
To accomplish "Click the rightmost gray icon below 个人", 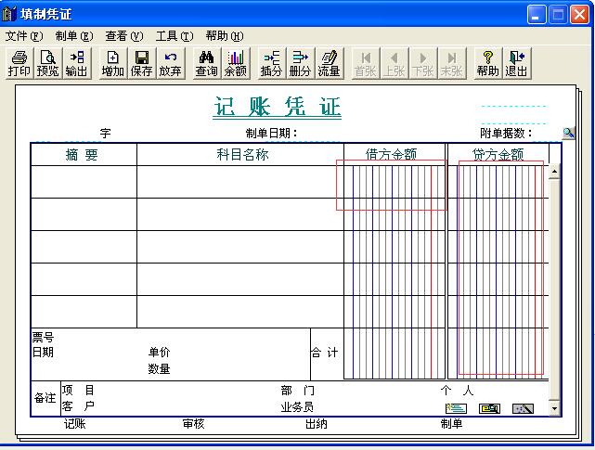I will pos(523,408).
